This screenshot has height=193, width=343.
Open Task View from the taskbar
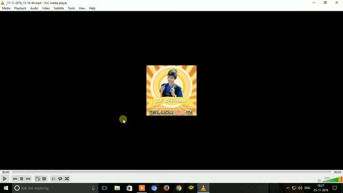pyautogui.click(x=105, y=188)
